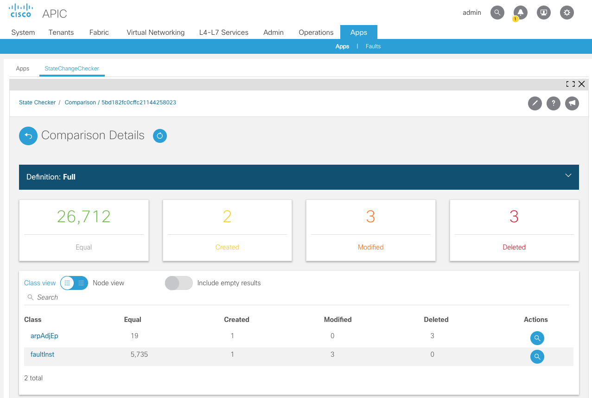This screenshot has width=592, height=398.
Task: Go back using the blue back arrow icon
Action: (x=28, y=135)
